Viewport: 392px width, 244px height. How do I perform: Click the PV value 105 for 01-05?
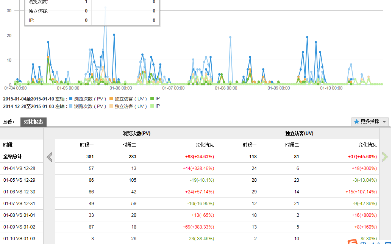coord(133,180)
